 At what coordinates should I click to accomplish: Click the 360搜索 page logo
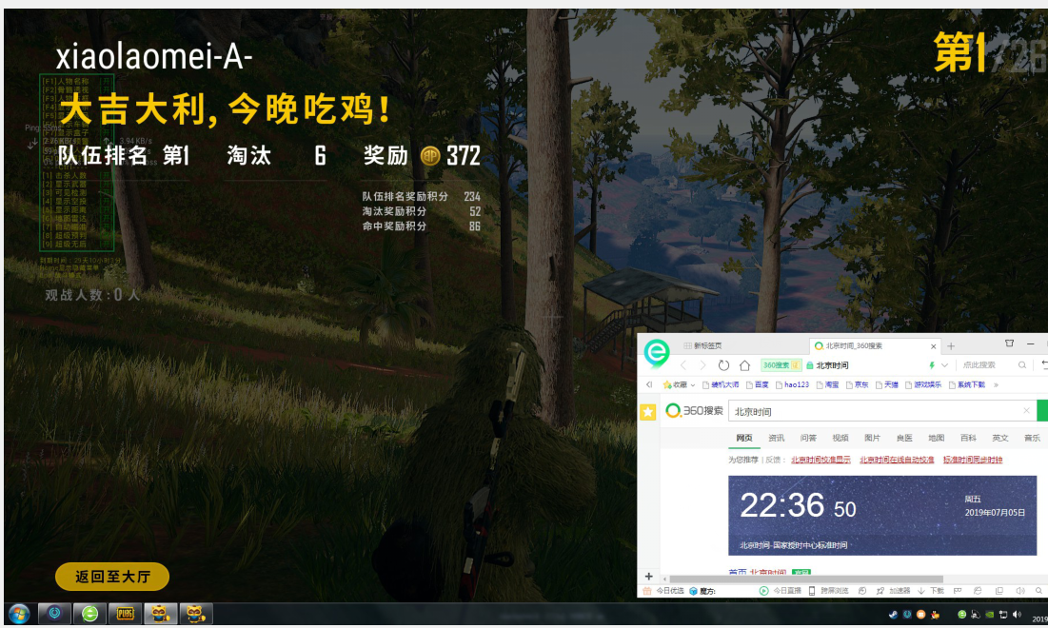[x=695, y=410]
